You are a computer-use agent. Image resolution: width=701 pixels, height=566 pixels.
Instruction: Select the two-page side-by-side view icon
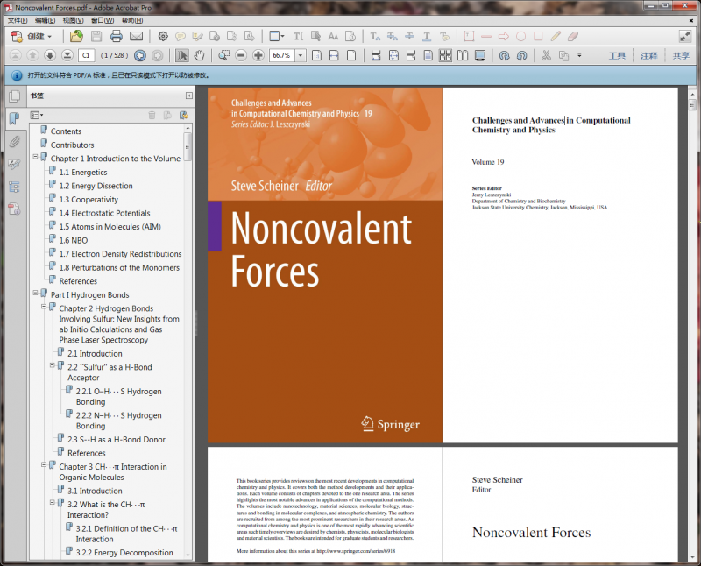[463, 55]
